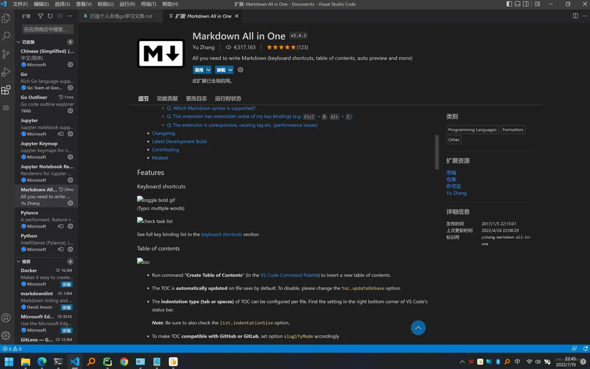Open the keyboard shortcuts link
Screen dimensions: 590x369
(x=222, y=235)
